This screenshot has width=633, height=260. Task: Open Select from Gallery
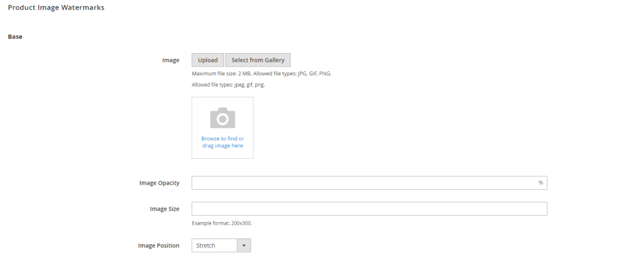(x=258, y=60)
